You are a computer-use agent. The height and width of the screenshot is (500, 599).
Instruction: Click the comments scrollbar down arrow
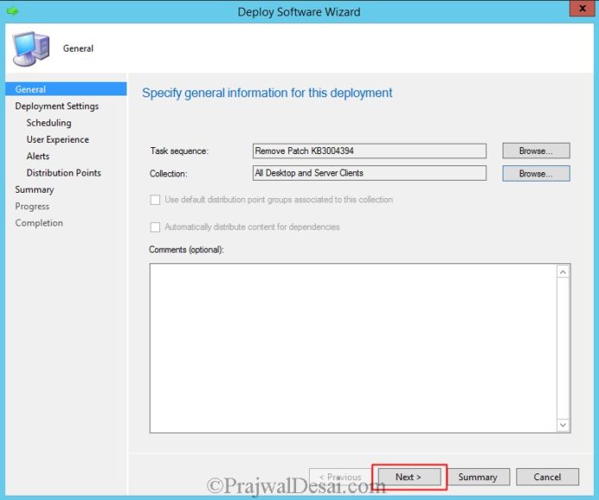click(x=563, y=425)
